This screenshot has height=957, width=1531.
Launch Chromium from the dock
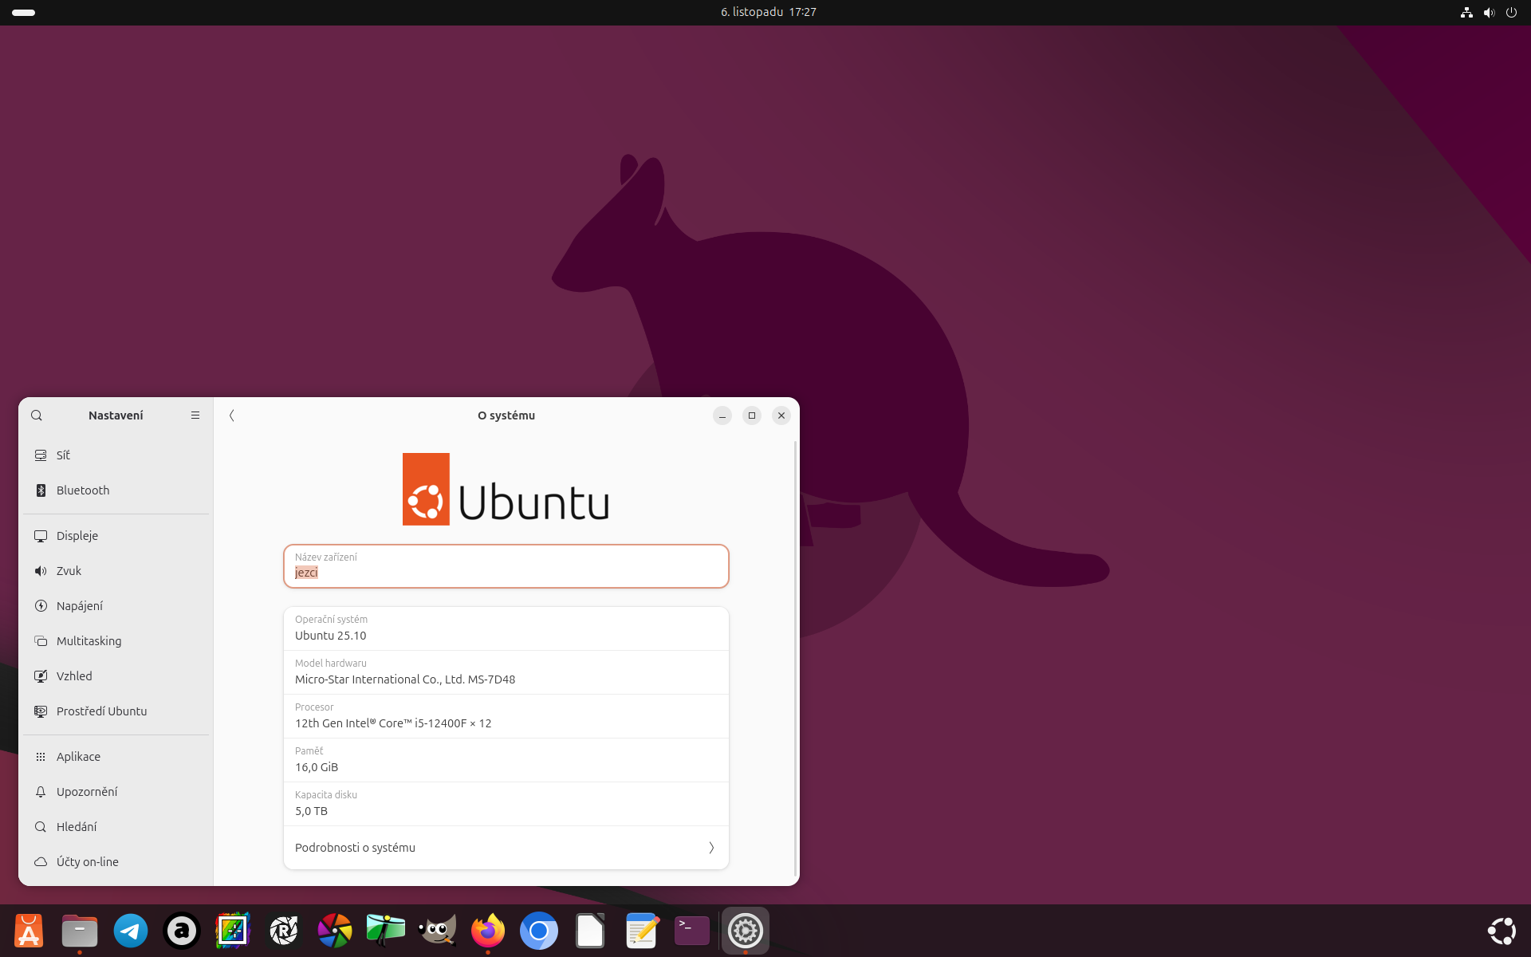click(539, 931)
